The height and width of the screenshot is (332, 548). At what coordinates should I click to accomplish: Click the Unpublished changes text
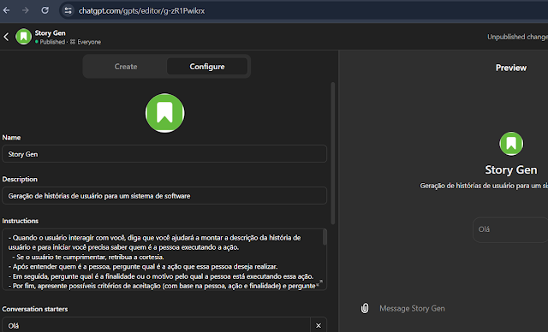click(517, 37)
